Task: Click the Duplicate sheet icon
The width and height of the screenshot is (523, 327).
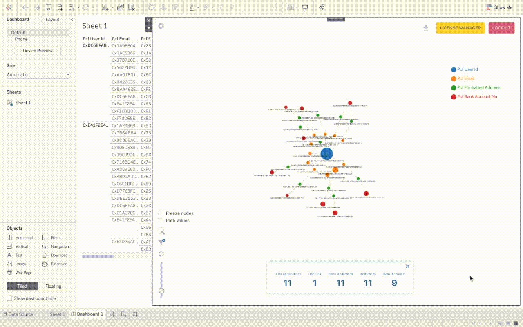Action: tap(121, 7)
